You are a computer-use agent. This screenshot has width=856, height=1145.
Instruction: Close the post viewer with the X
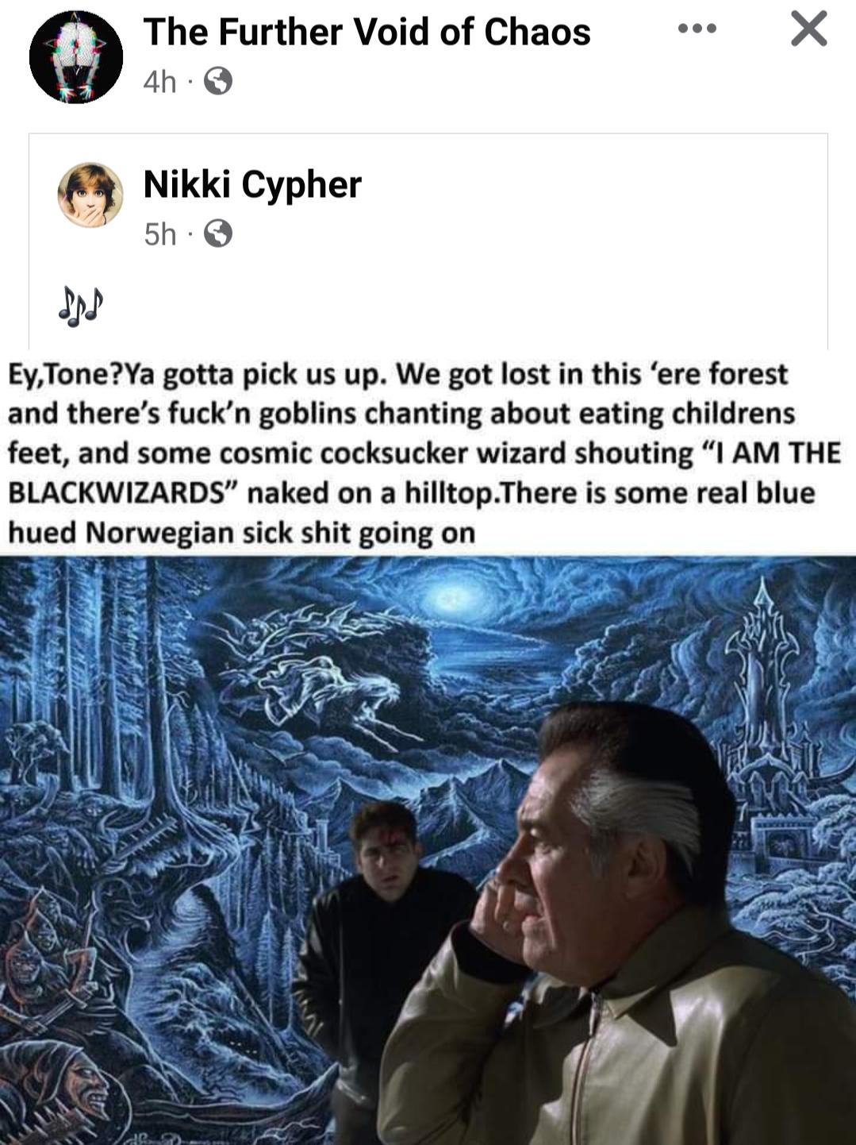(809, 29)
